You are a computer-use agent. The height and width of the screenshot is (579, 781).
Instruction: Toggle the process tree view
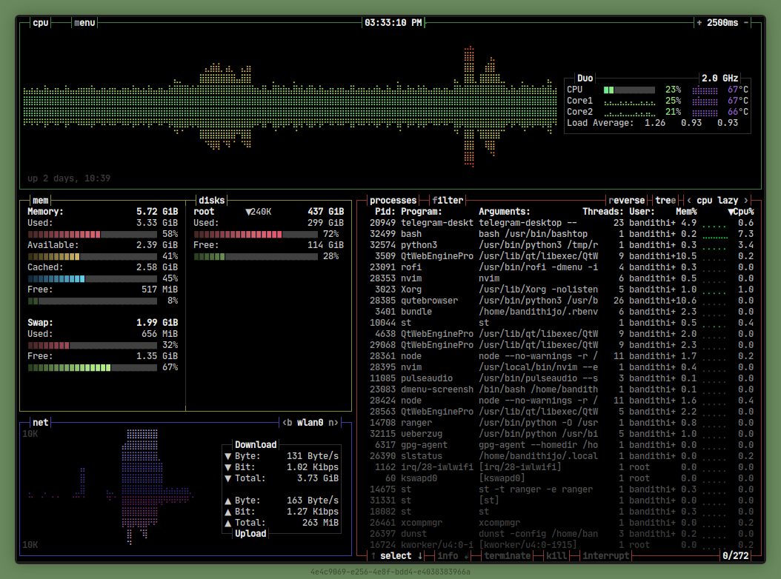click(x=665, y=201)
